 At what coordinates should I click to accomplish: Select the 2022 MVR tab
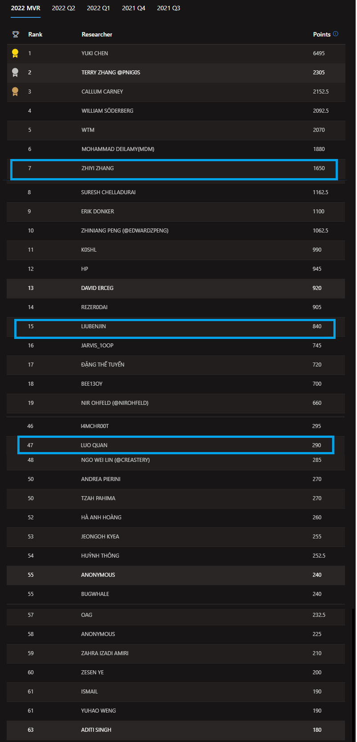25,8
